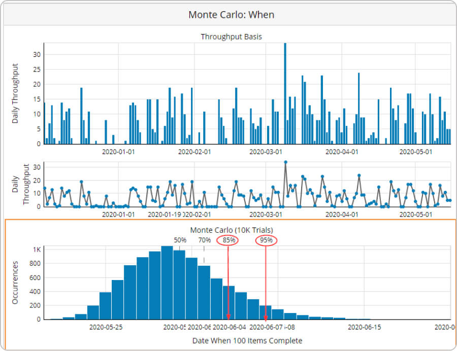The image size is (457, 351).
Task: Click the 2020-05-25 histogram axis date
Action: tap(106, 327)
